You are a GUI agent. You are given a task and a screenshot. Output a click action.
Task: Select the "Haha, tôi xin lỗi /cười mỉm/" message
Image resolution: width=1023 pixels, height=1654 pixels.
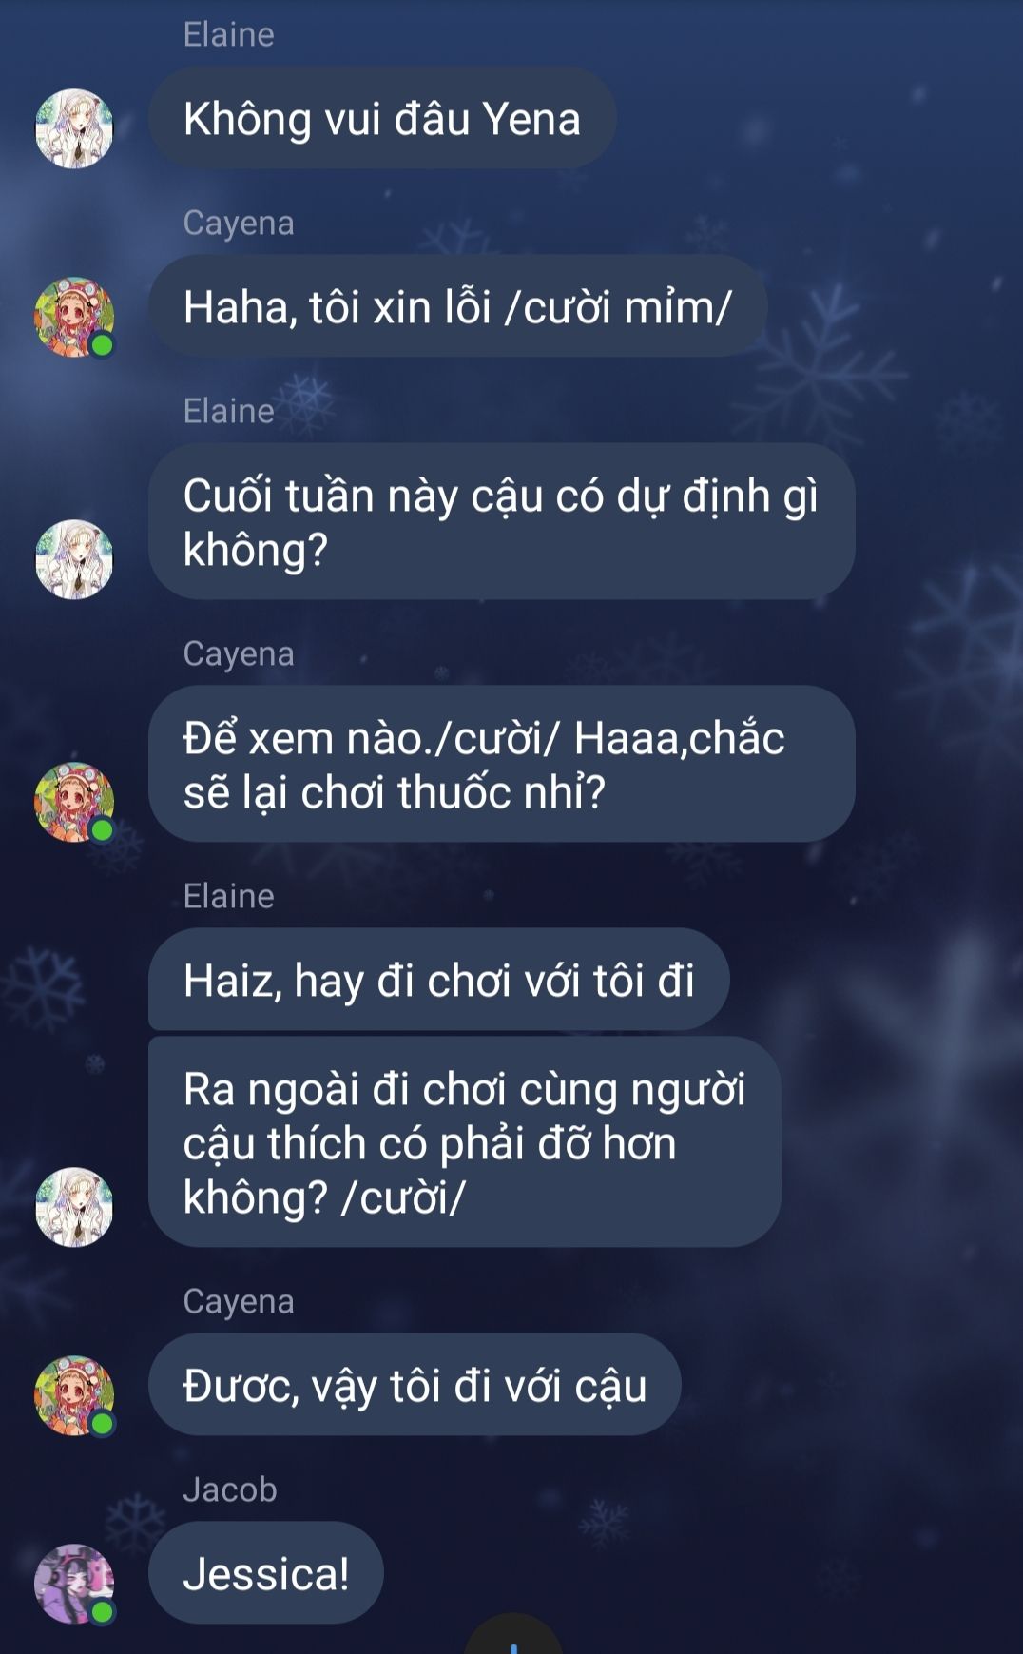pos(457,306)
